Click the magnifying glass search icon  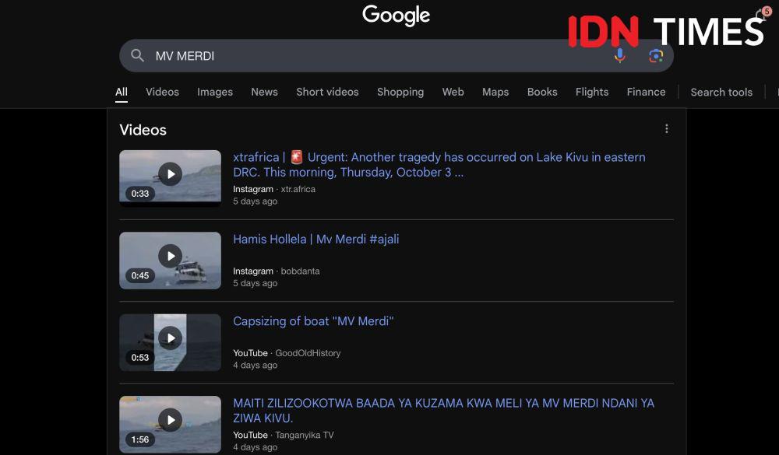[138, 55]
